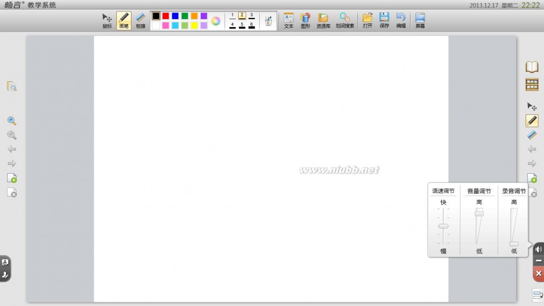Select the pen tool on right sidebar
Image resolution: width=544 pixels, height=306 pixels.
tap(532, 121)
